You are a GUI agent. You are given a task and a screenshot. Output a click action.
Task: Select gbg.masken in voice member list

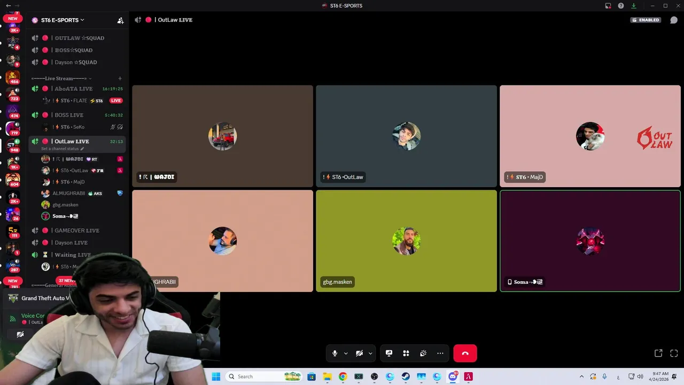click(x=83, y=205)
